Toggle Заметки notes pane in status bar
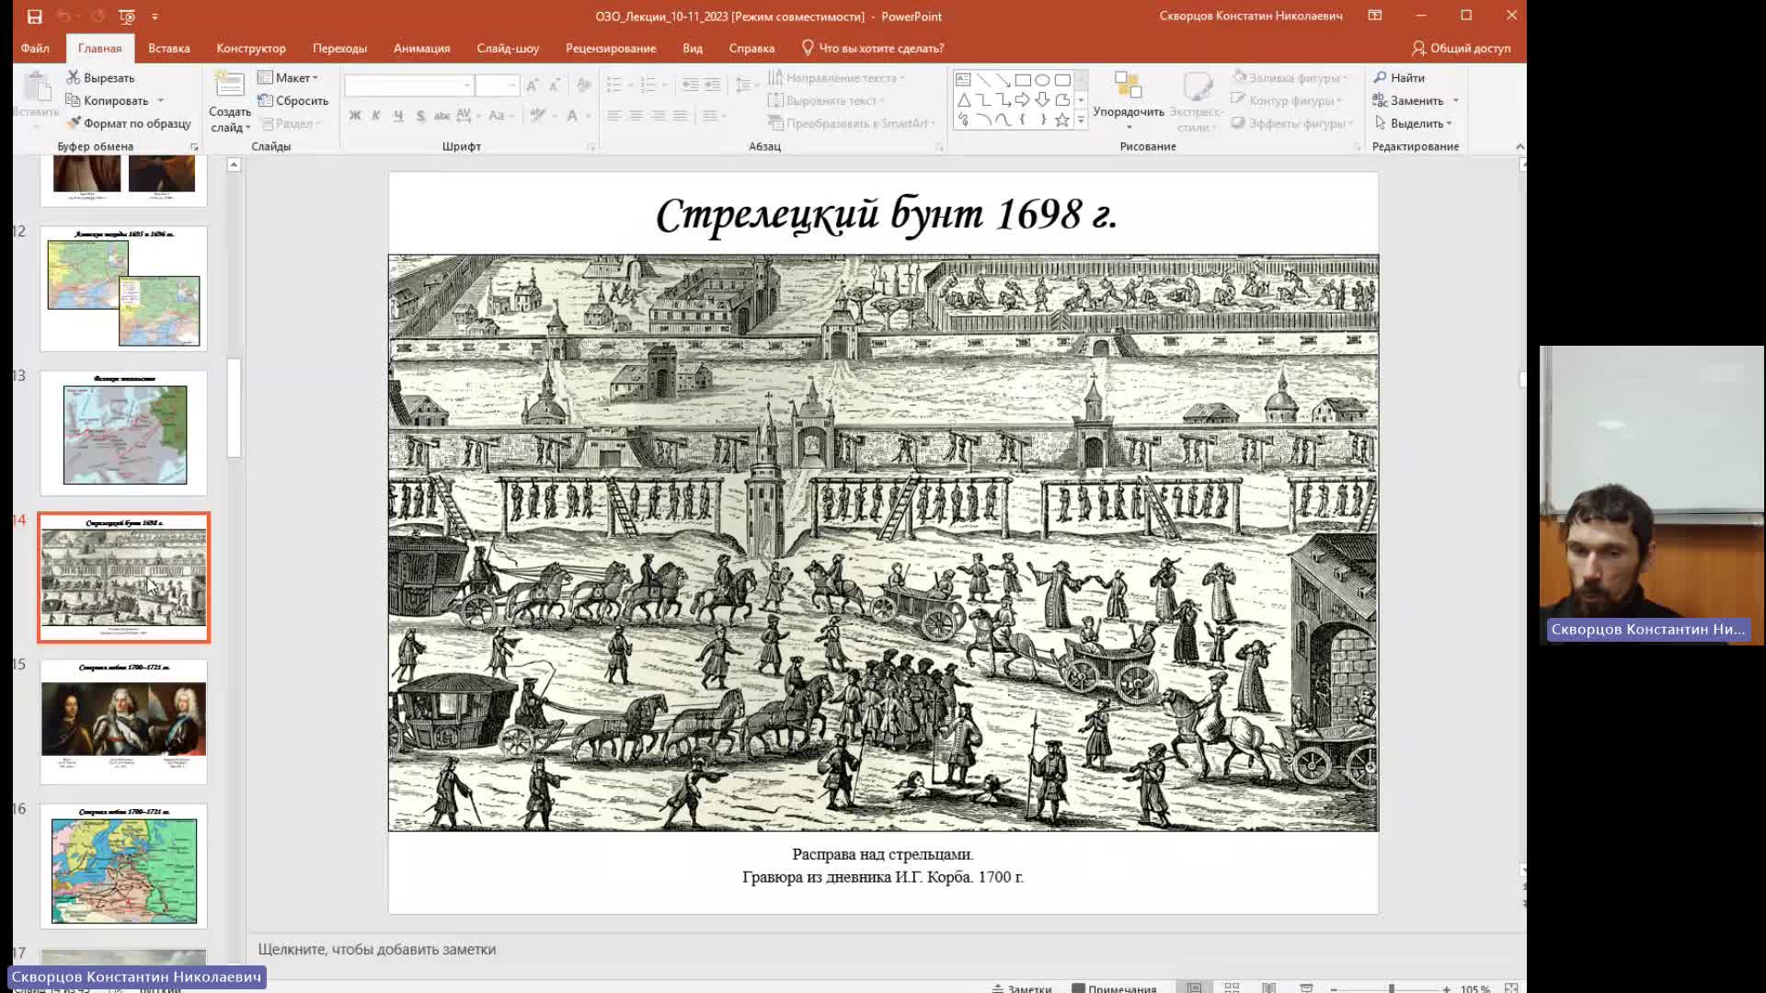This screenshot has width=1766, height=993. coord(1022,988)
